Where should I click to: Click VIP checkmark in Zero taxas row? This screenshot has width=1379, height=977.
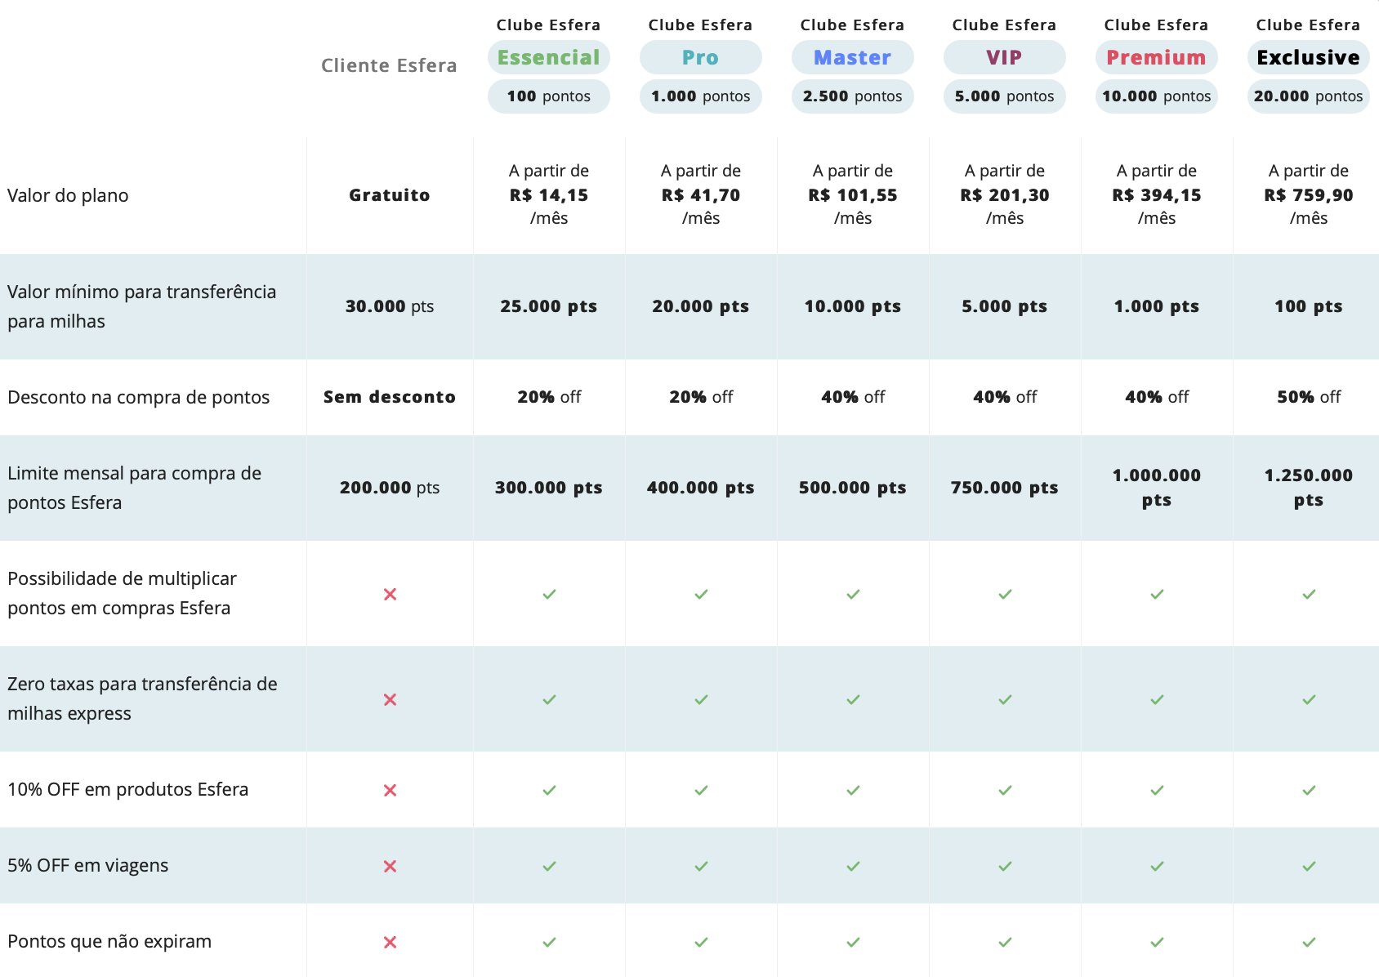(x=1005, y=699)
